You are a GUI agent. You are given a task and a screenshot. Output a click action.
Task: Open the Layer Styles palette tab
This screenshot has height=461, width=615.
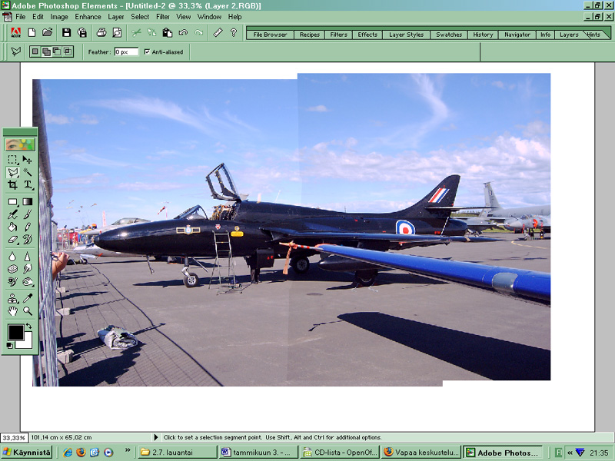pyautogui.click(x=406, y=35)
